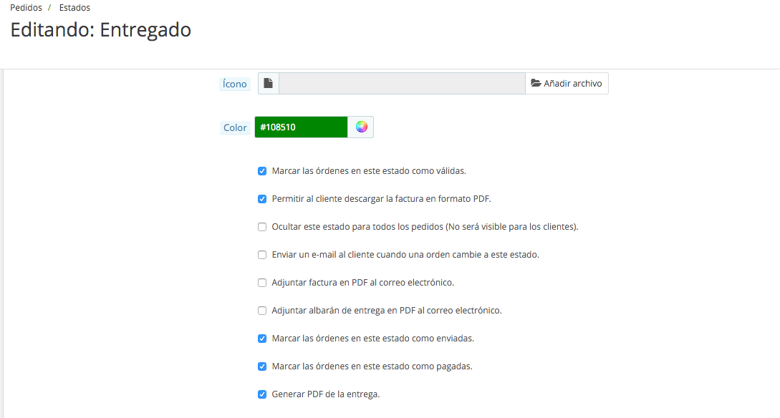
Task: Uncheck Generar PDF de la entrega
Action: [262, 394]
